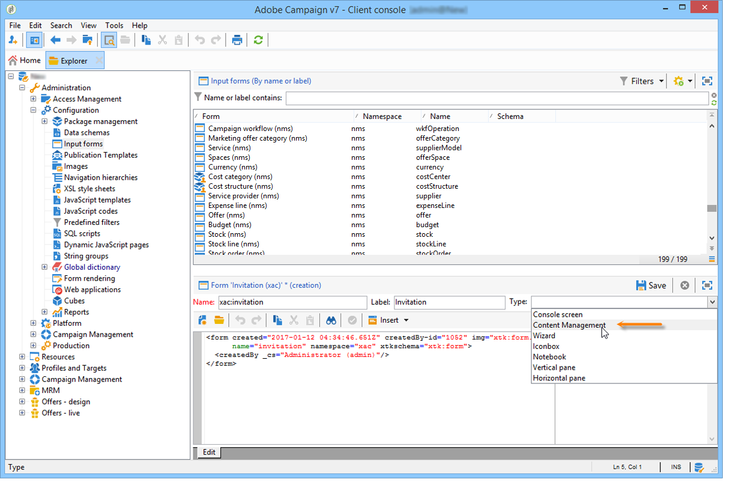Click the copy icon in main toolbar
733x488 pixels.
[146, 40]
